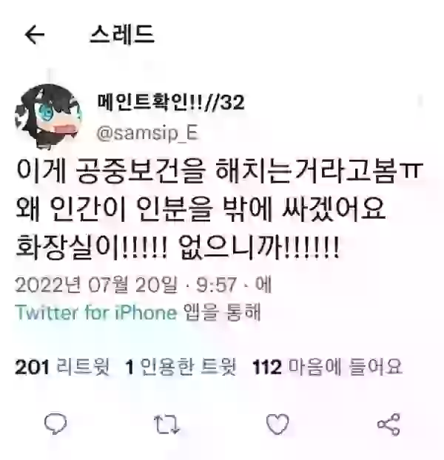Viewport: 444px width, 460px height.
Task: Select the line starting 왜 인간이 인분을
Action: coord(201,209)
